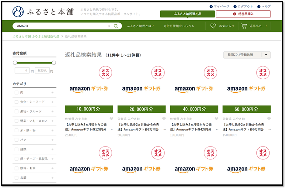The width and height of the screenshot is (286, 189).
Task: Check the 果物・フルーツ category checkbox
Action: 16,112
